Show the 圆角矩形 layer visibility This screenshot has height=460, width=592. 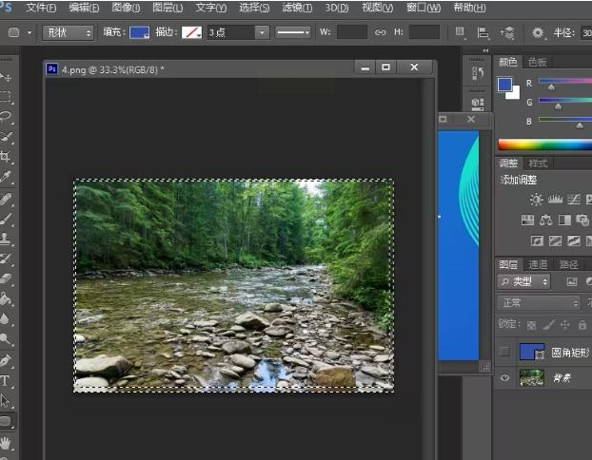click(505, 352)
